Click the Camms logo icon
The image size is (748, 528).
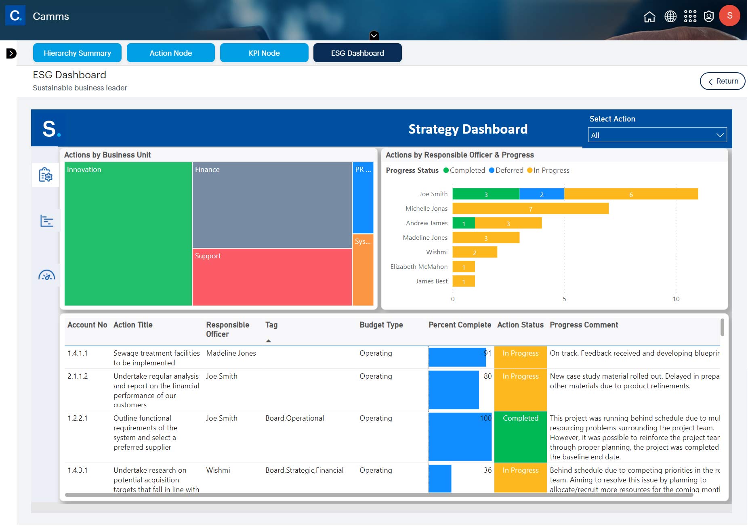[x=15, y=16]
